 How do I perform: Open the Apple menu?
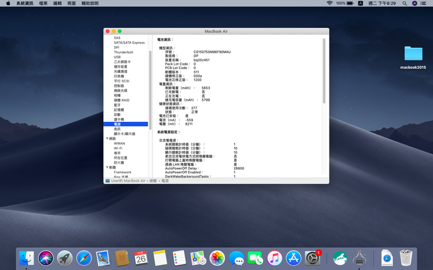[x=8, y=4]
